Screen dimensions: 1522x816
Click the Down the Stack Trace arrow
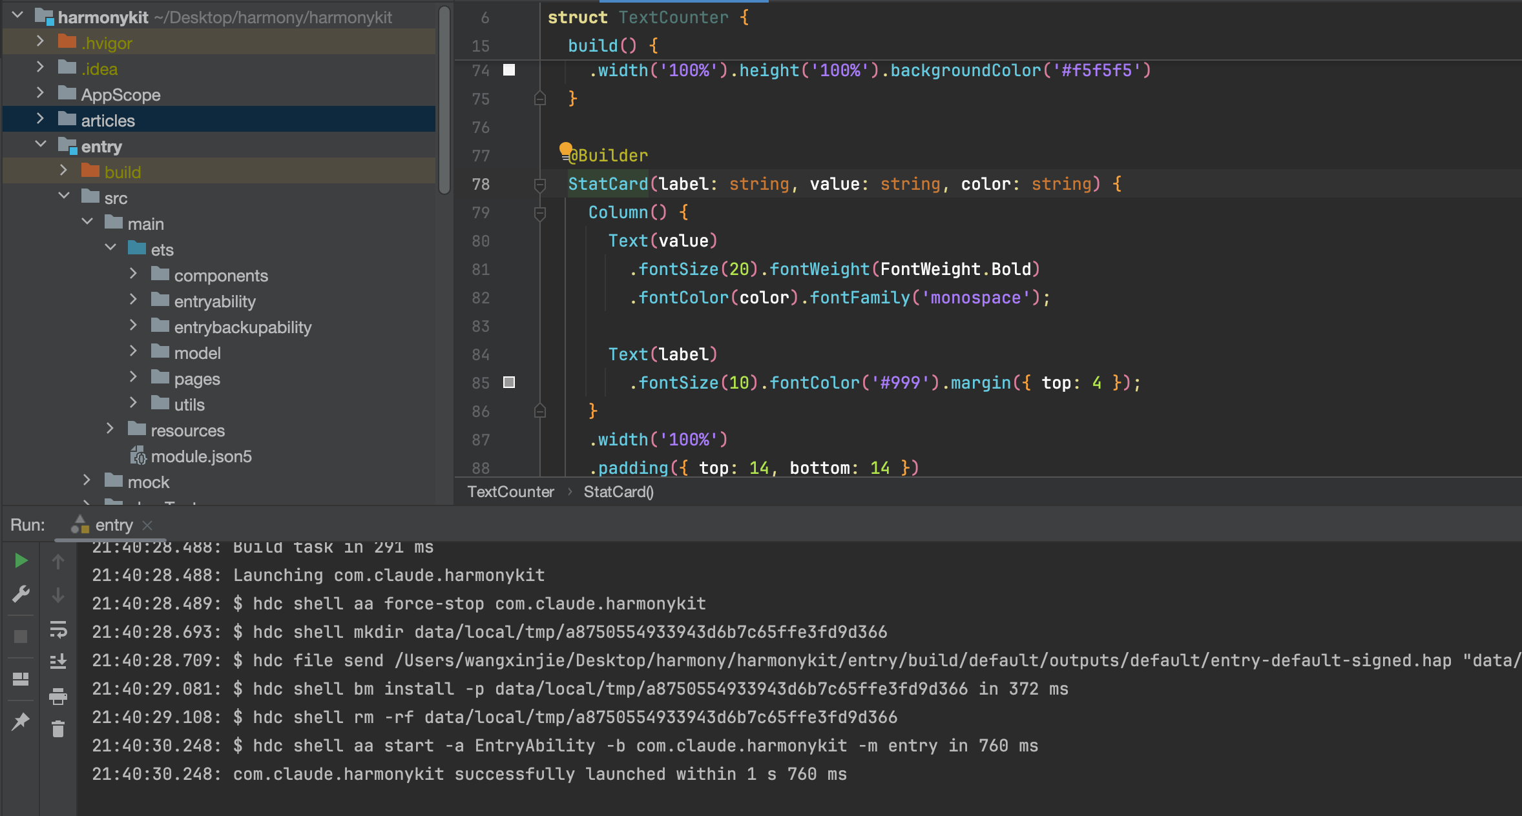coord(58,595)
